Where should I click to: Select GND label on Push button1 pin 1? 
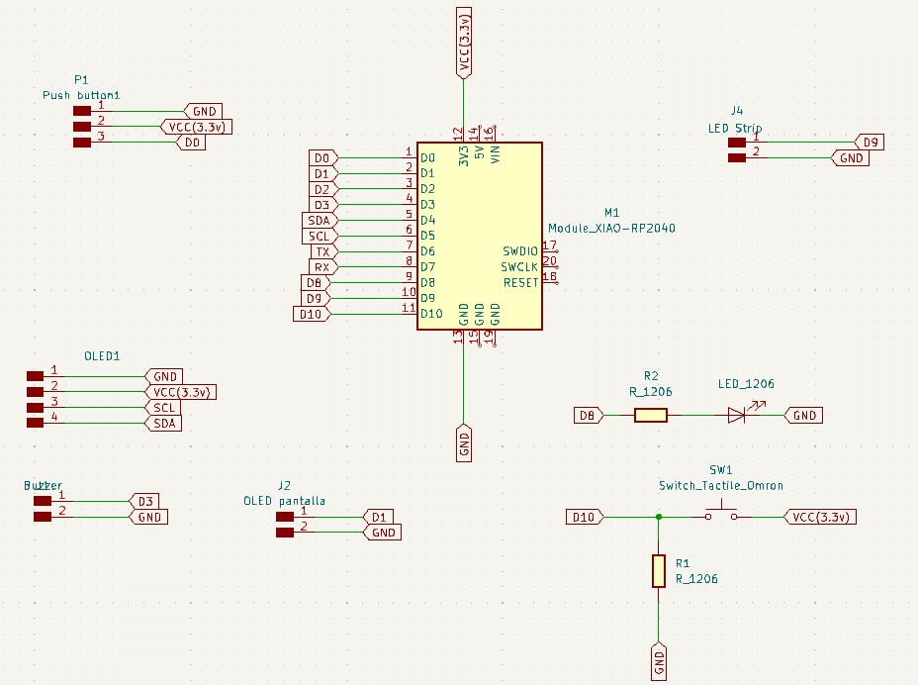pos(203,111)
